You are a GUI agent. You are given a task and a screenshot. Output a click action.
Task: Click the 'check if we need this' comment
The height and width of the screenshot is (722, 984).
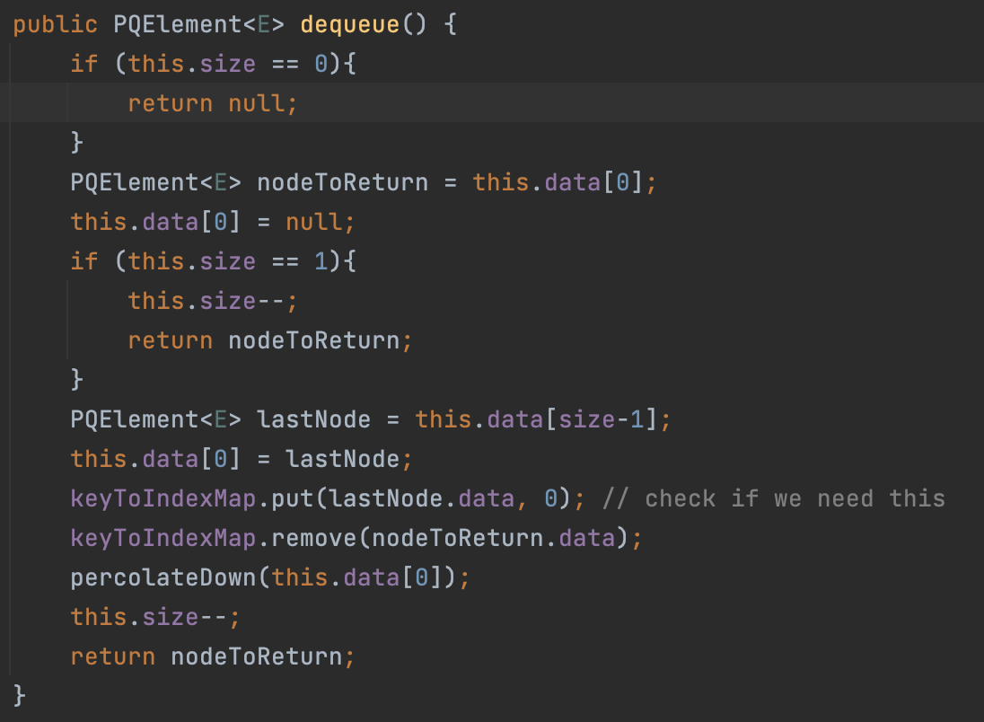(x=774, y=498)
